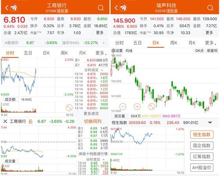Screen dimensions: 220x176
Task: Tap the MA2:881万 volume indicator
Action: click(172, 116)
